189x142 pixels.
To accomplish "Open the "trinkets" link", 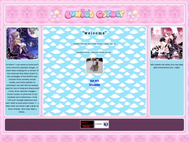I will [x=94, y=85].
